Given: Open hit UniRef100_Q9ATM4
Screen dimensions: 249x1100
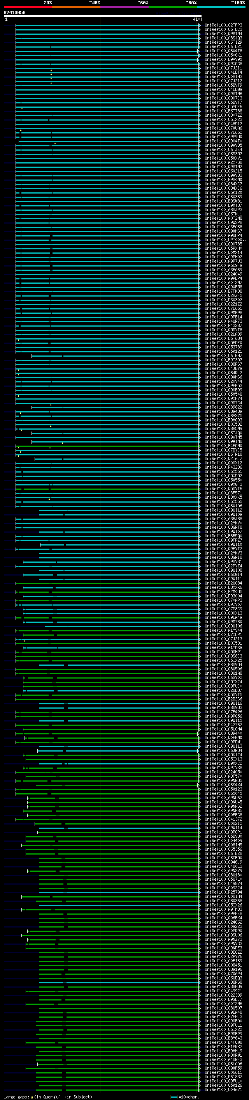Looking at the screenshot, I should tap(223, 34).
